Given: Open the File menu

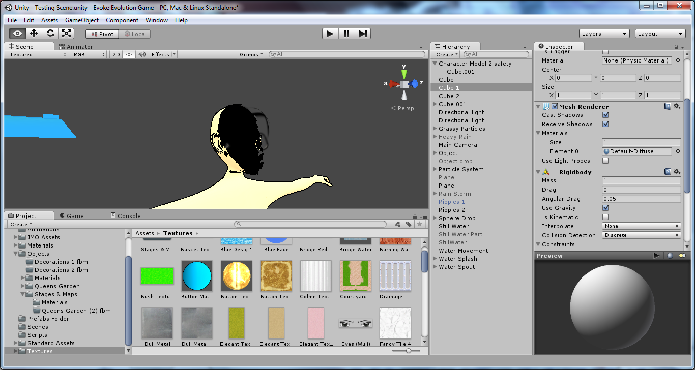Looking at the screenshot, I should pos(12,20).
